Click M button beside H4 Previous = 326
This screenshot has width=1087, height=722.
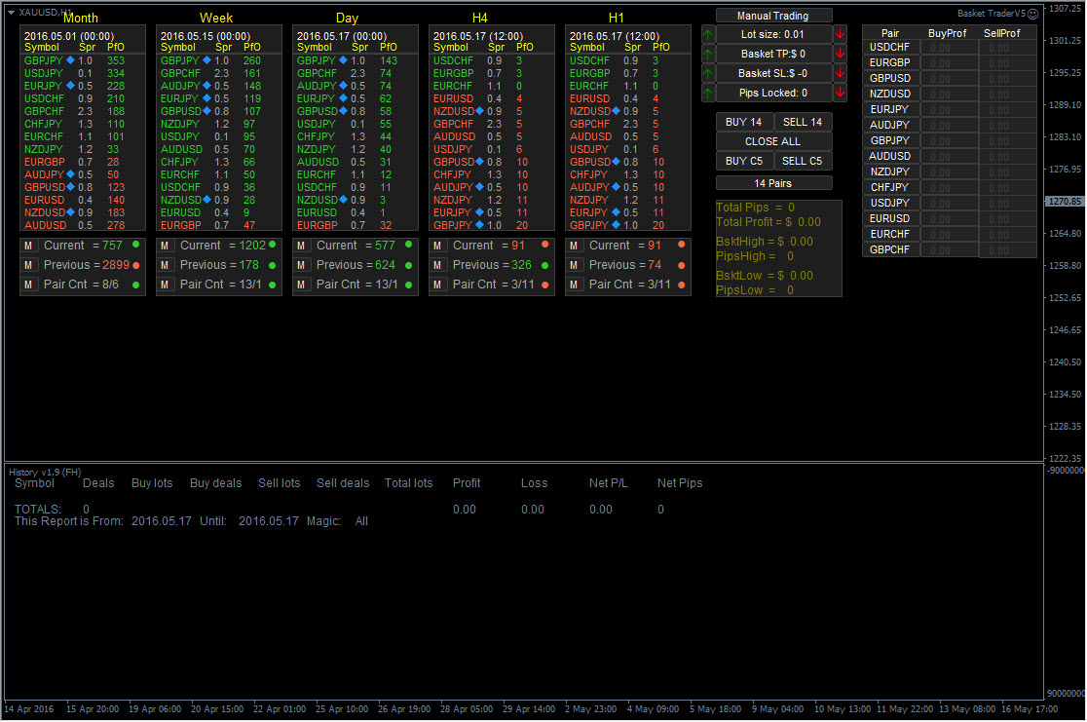click(437, 265)
